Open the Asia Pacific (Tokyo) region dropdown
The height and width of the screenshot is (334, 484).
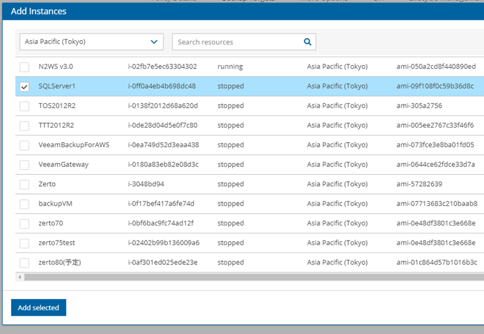[x=91, y=41]
